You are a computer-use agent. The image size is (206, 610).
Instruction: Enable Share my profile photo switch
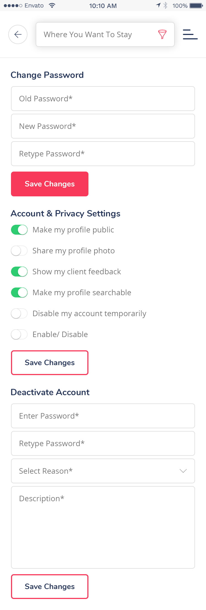point(19,251)
